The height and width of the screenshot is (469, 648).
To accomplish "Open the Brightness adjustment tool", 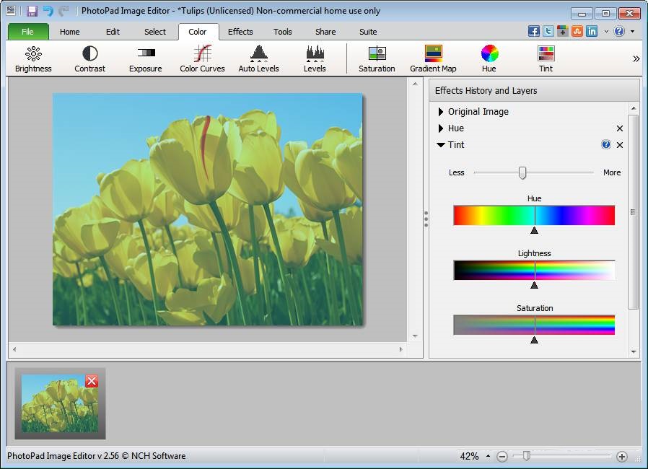I will (x=33, y=59).
